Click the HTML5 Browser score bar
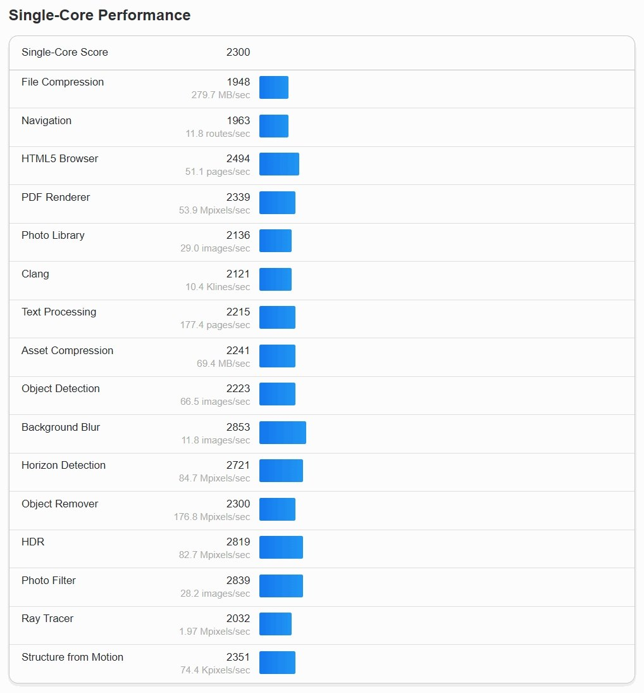This screenshot has height=693, width=644. coord(279,164)
